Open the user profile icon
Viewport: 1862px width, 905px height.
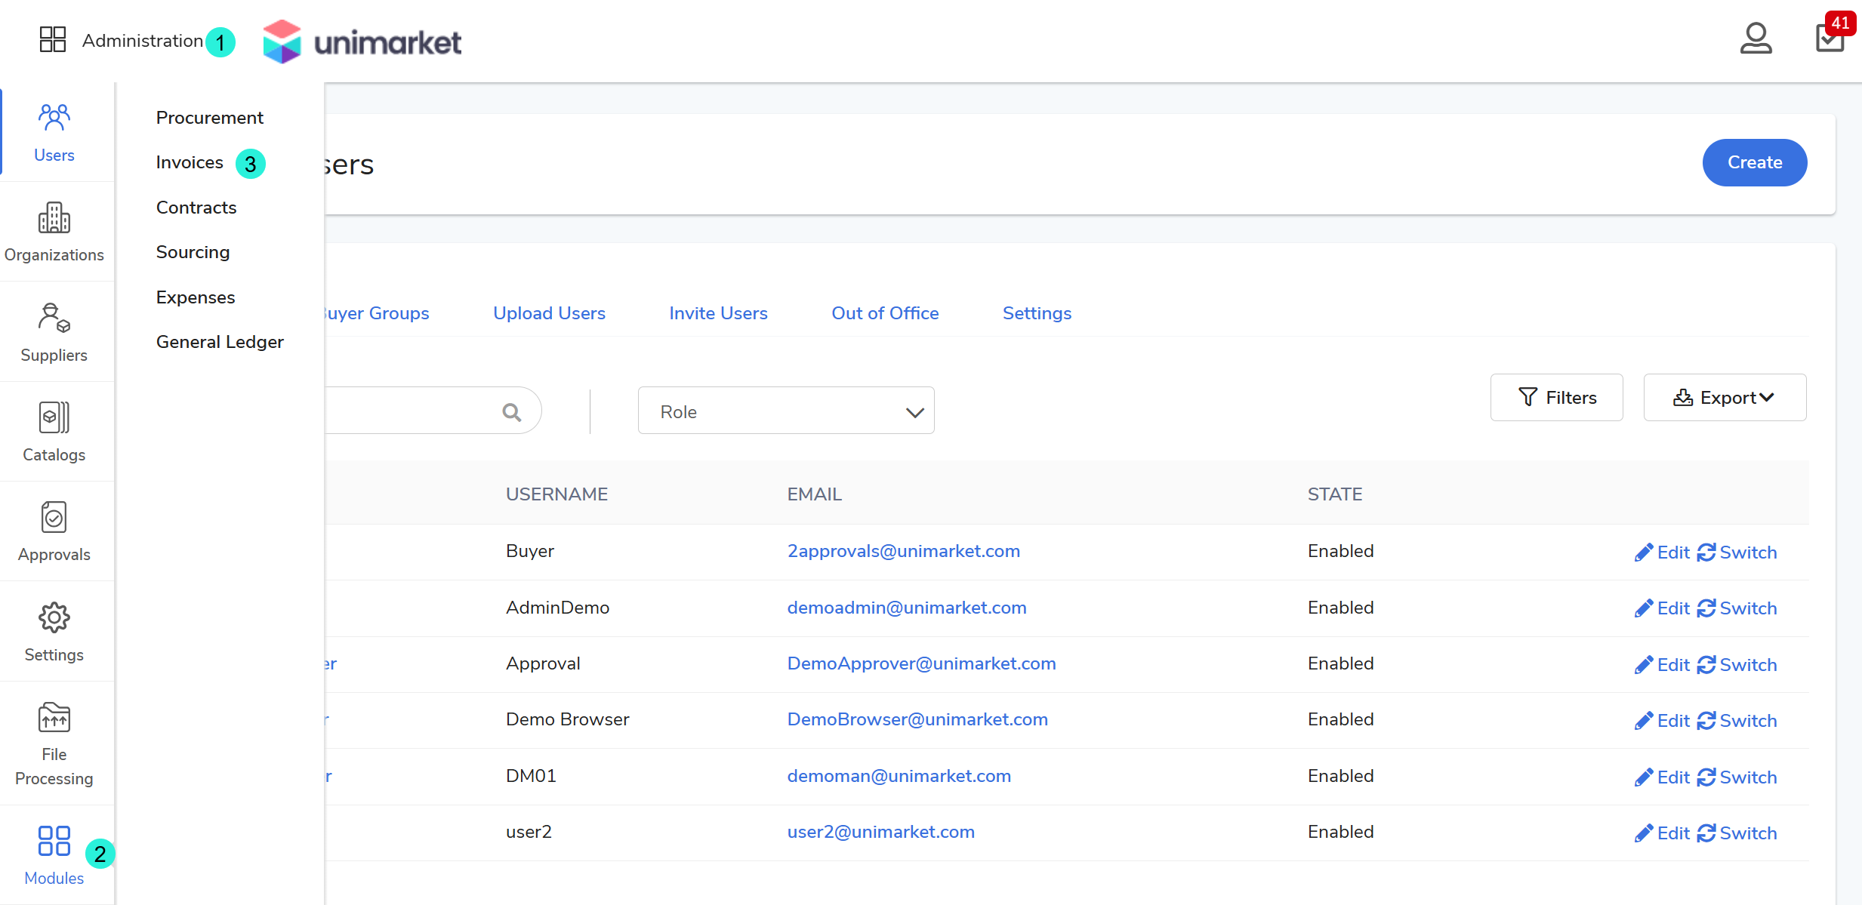[x=1756, y=38]
